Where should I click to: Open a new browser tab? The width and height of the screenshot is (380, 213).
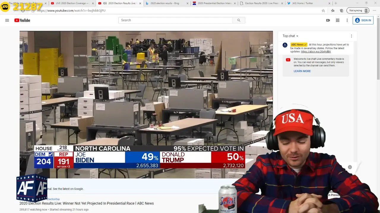[x=336, y=3]
